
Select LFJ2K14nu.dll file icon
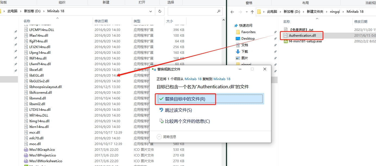(x=26, y=47)
